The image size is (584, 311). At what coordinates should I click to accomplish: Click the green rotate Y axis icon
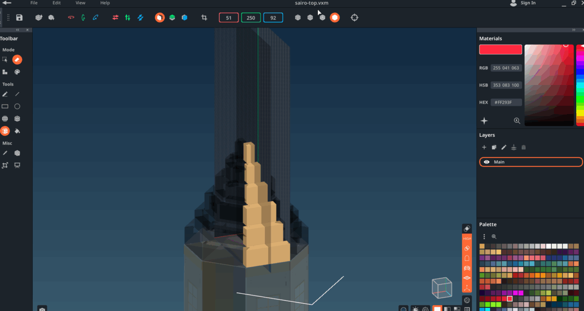pos(83,18)
